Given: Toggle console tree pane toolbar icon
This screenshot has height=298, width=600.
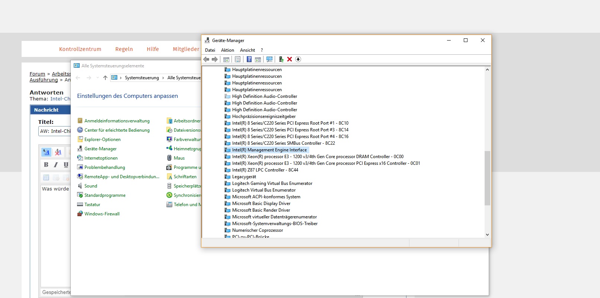Looking at the screenshot, I should pos(226,59).
